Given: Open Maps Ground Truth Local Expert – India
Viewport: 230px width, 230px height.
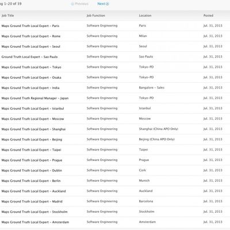Looking at the screenshot, I should pyautogui.click(x=30, y=88).
